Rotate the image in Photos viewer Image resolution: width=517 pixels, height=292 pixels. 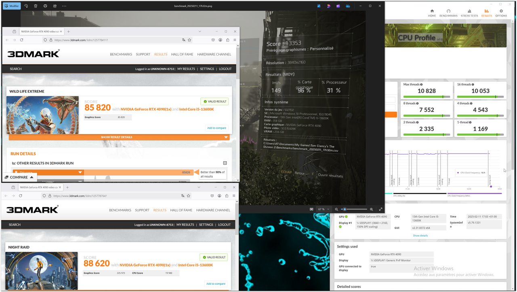pos(26,6)
